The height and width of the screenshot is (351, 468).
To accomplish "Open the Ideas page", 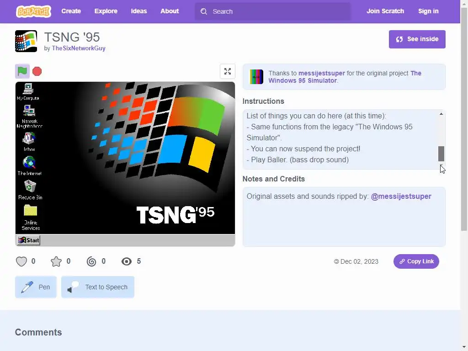I will coord(139,11).
